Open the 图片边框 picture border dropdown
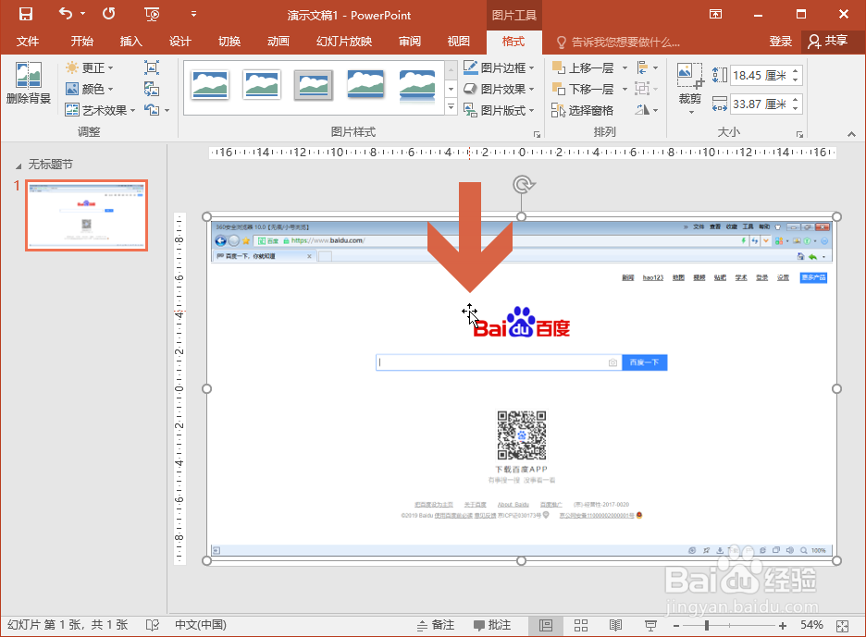866x637 pixels. coord(499,67)
